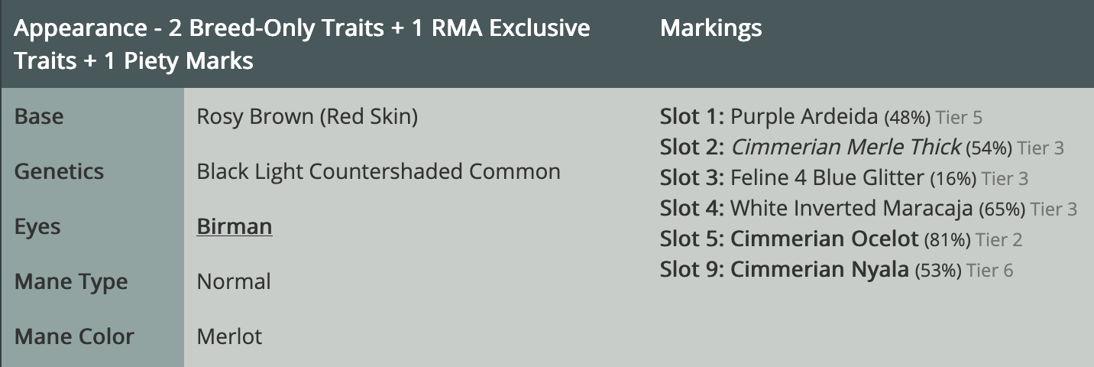Click the Black Light Countershaded Common text
1094x367 pixels.
point(378,171)
